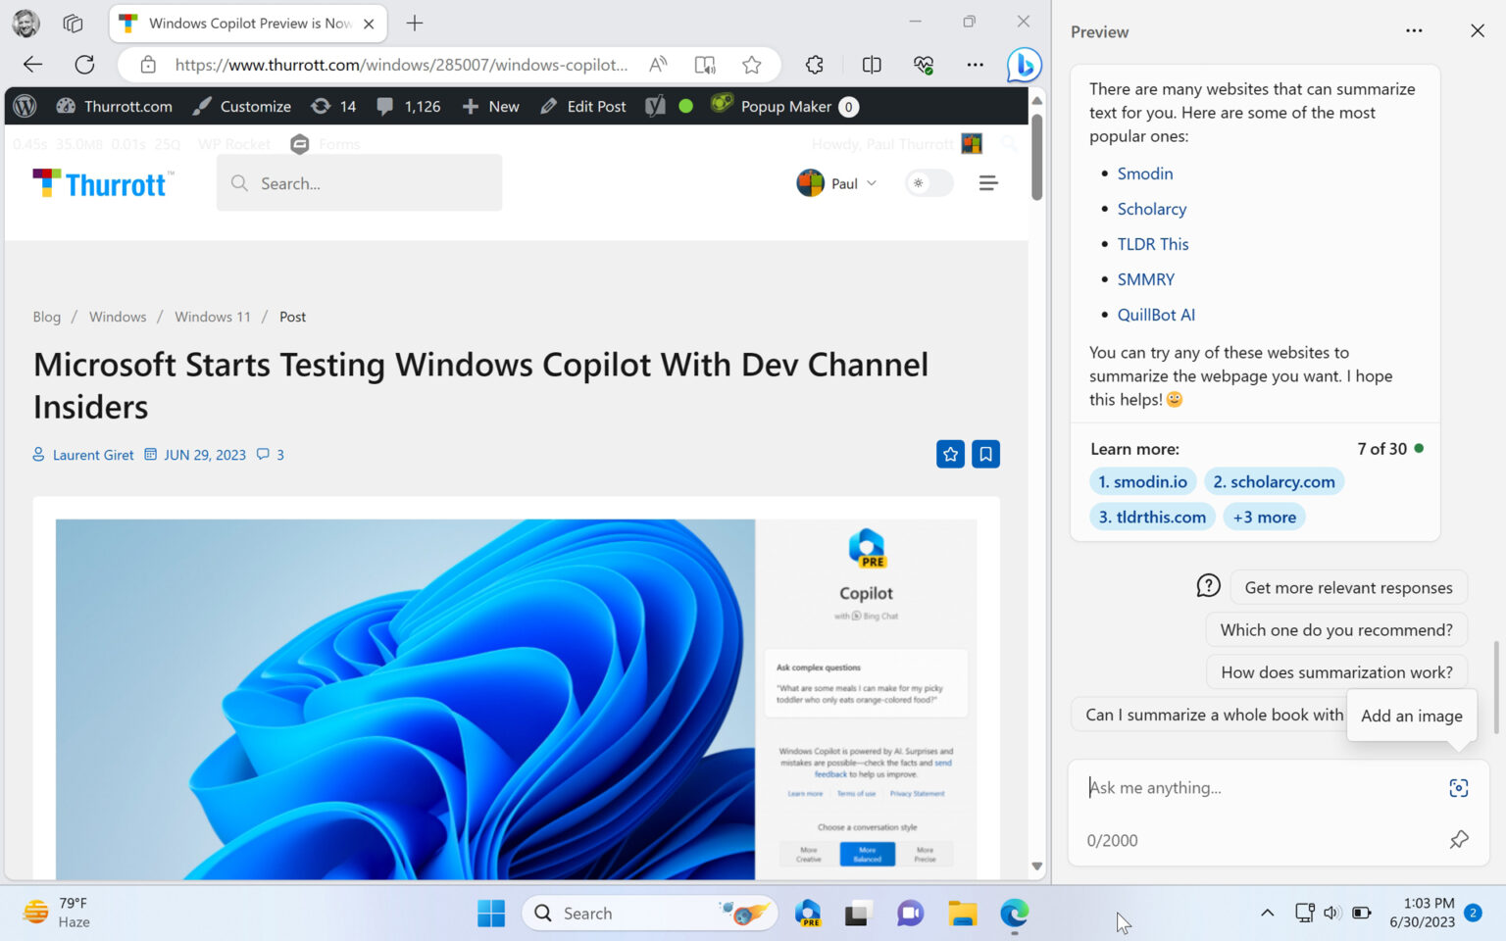
Task: Open the Edge profile avatar
Action: [x=25, y=23]
